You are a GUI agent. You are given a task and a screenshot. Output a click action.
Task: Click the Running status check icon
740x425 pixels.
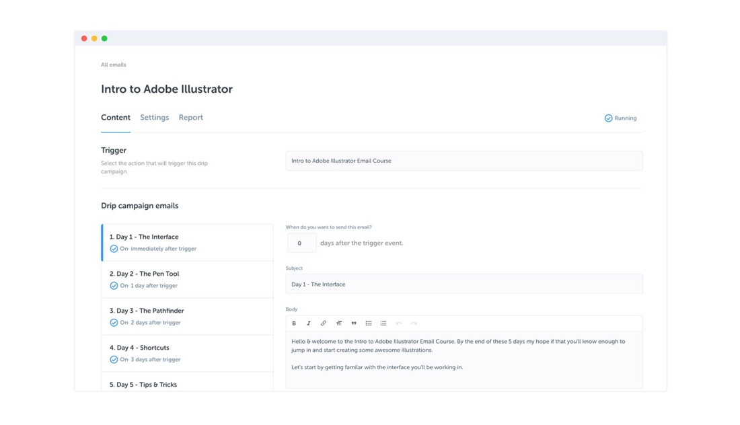[x=608, y=118]
